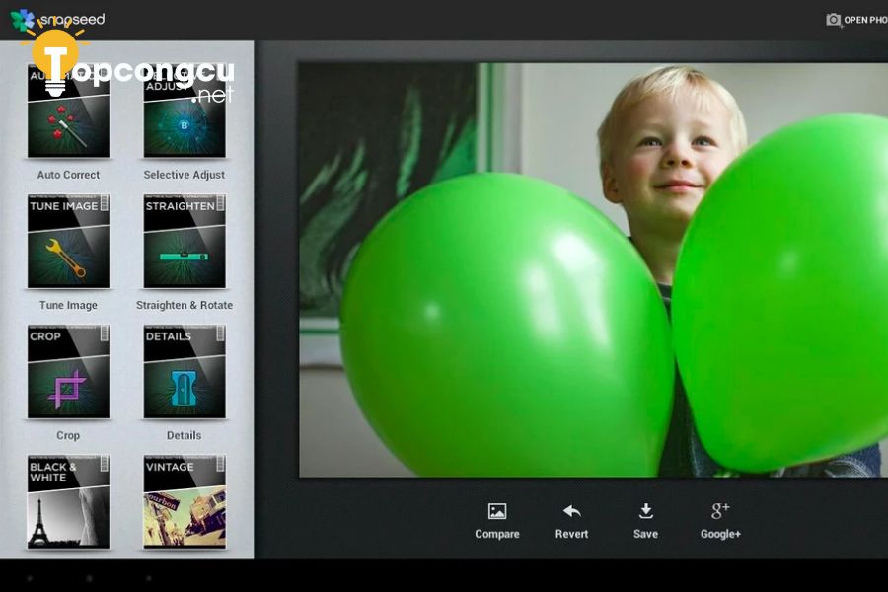The image size is (888, 592).
Task: Tap the Open Photo camera button
Action: tap(856, 20)
